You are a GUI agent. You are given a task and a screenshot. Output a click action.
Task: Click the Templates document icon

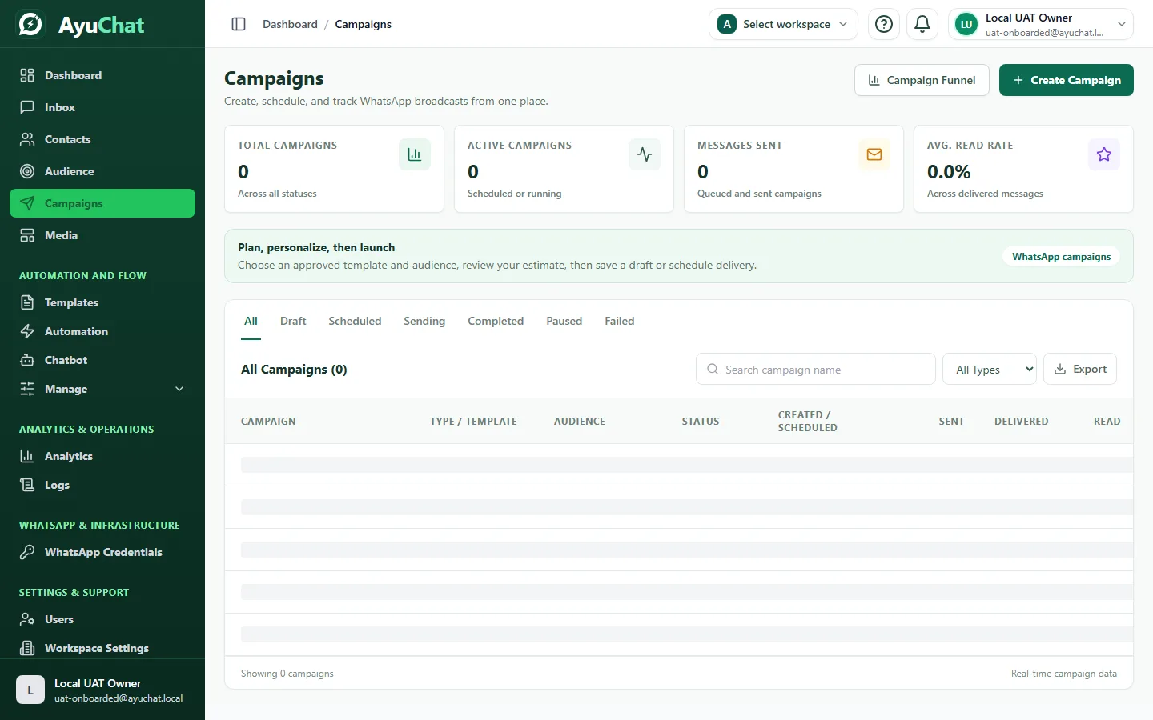(x=27, y=302)
